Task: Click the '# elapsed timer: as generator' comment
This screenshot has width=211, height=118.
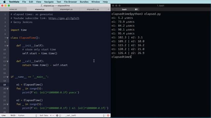Action: [32, 14]
